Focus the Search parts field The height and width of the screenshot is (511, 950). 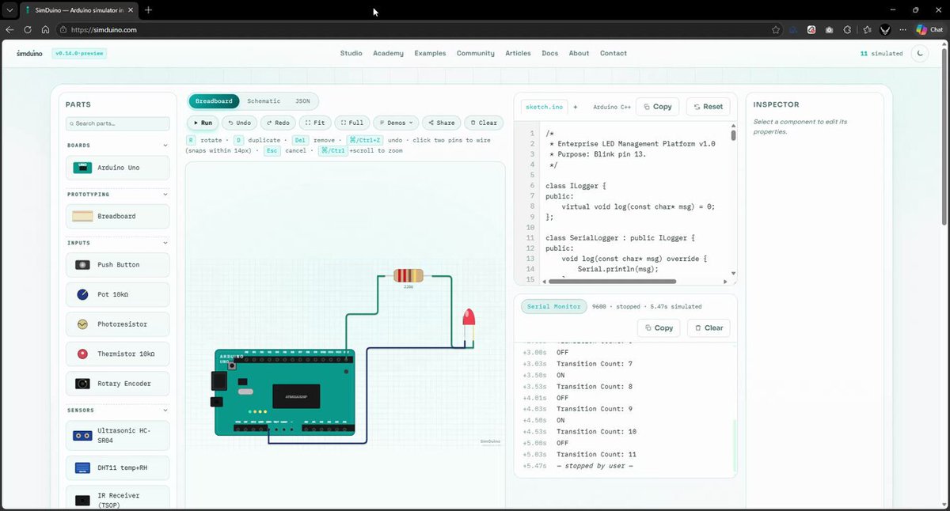tap(117, 123)
